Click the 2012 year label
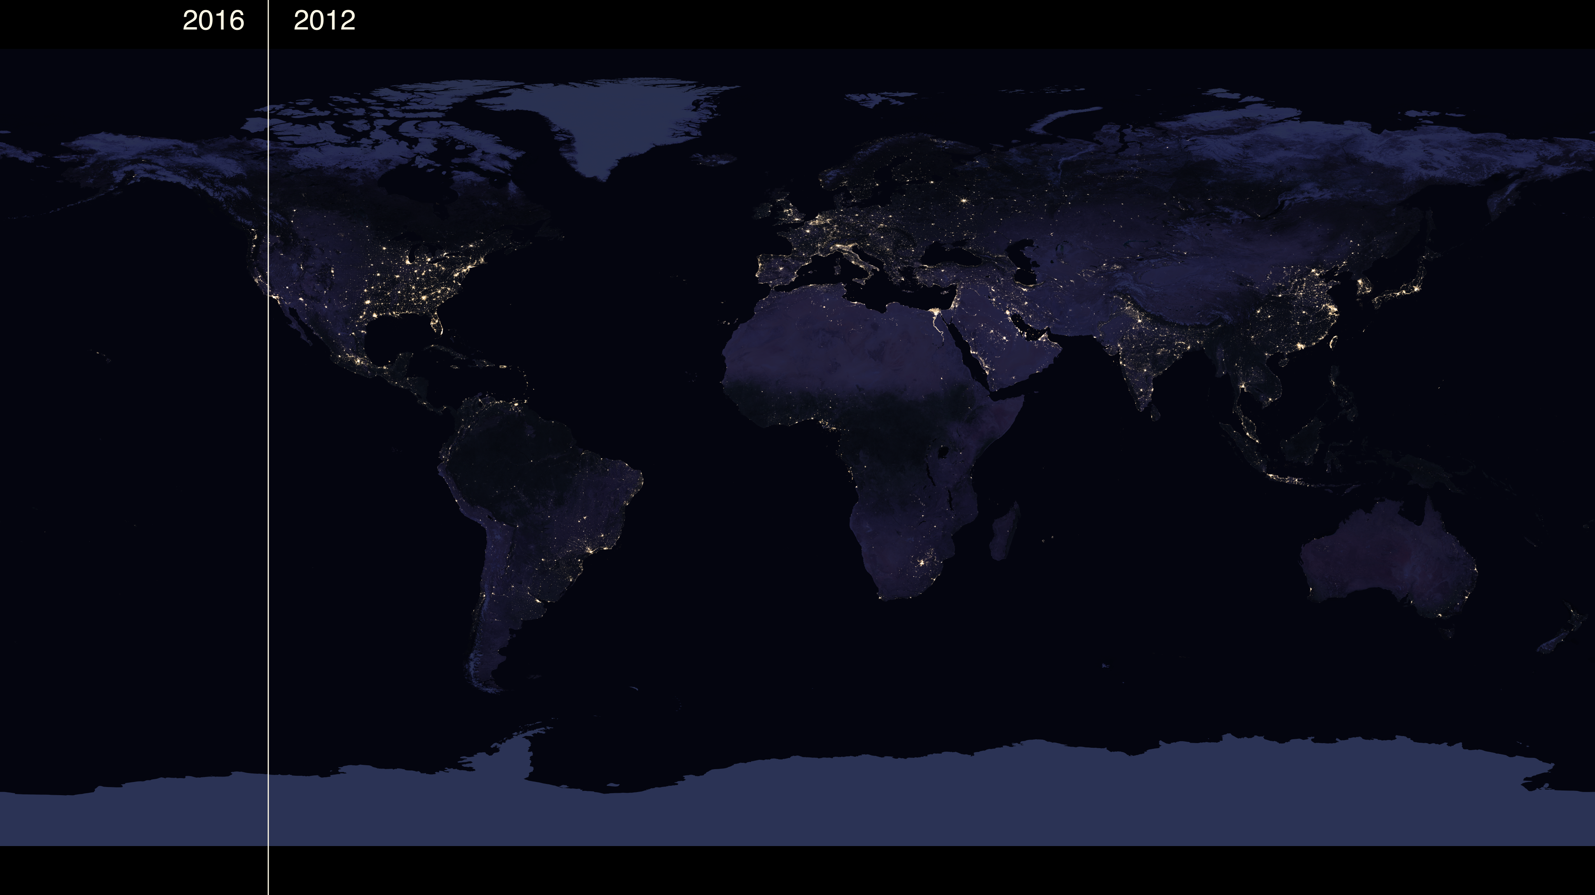 point(325,21)
